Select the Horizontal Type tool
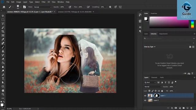Image resolution: width=196 pixels, height=110 pixels. click(x=3, y=79)
